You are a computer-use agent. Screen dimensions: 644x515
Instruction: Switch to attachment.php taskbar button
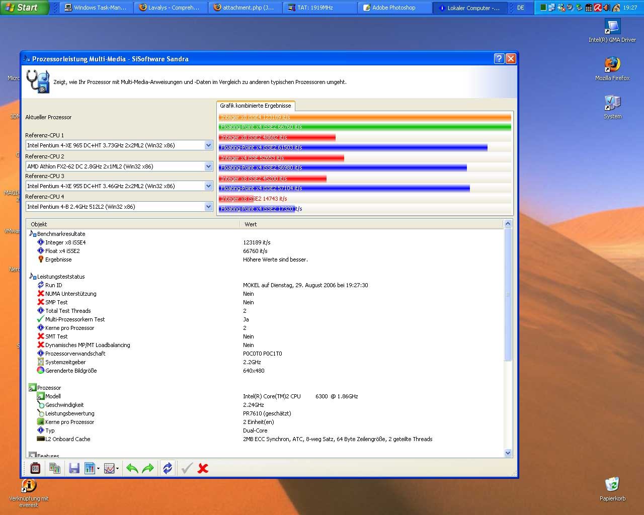[x=245, y=8]
